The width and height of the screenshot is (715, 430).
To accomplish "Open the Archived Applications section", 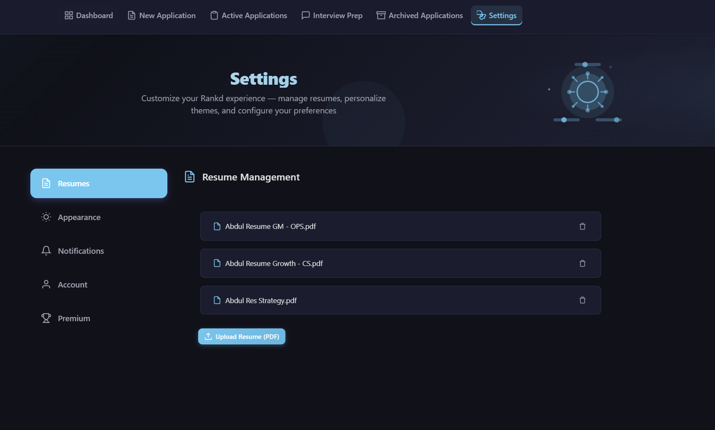I will [x=419, y=15].
